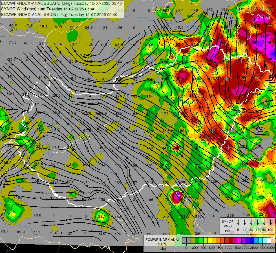Click the map value '44.0'

13,25
